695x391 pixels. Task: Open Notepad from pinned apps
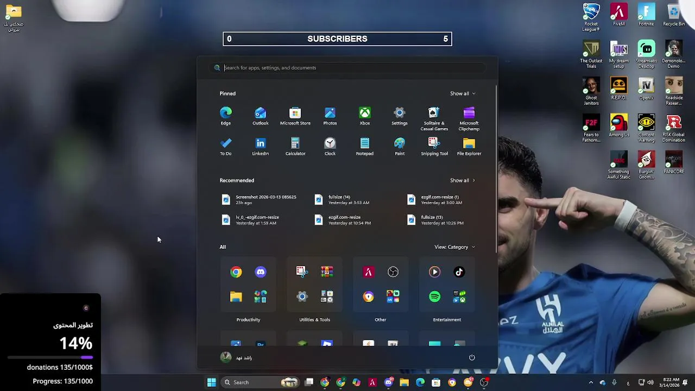pyautogui.click(x=365, y=147)
